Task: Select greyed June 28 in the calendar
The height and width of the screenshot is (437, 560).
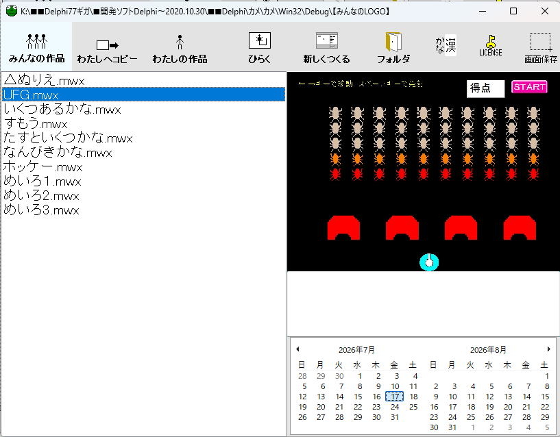Action: (302, 376)
